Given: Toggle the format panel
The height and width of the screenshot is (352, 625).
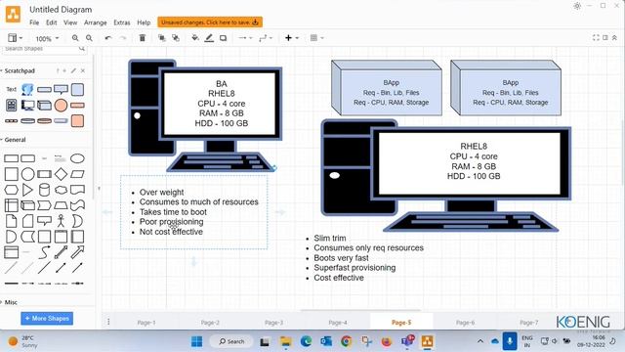Looking at the screenshot, I should tap(605, 37).
